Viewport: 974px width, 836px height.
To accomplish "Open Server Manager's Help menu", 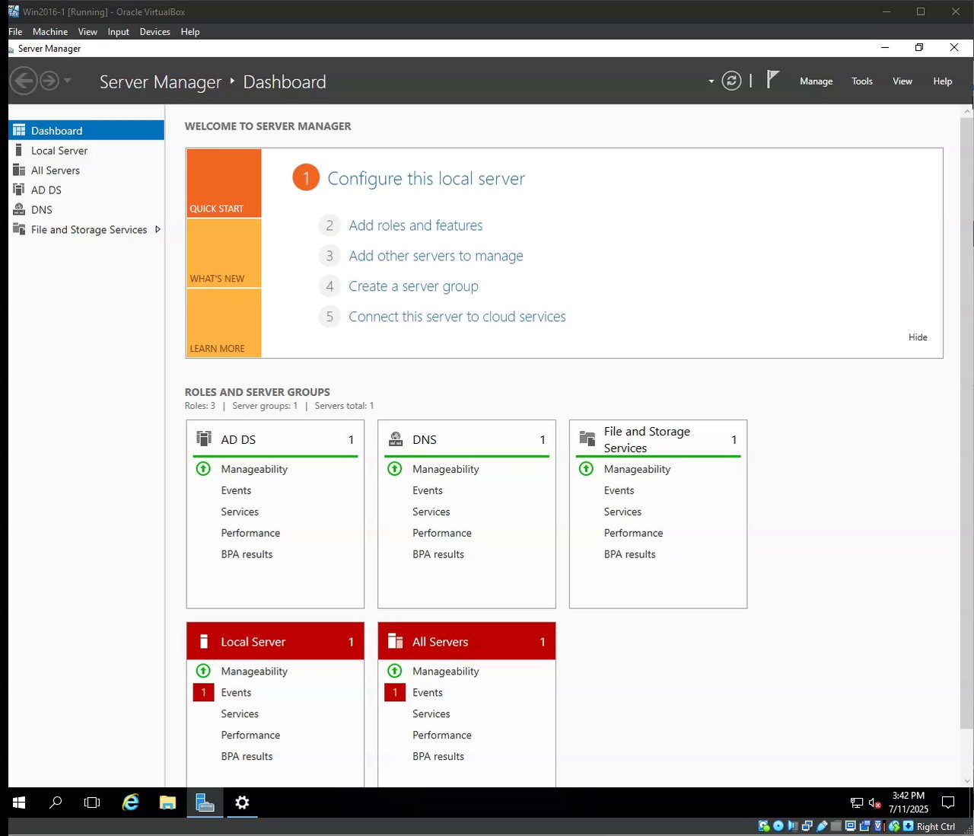I will coord(943,81).
